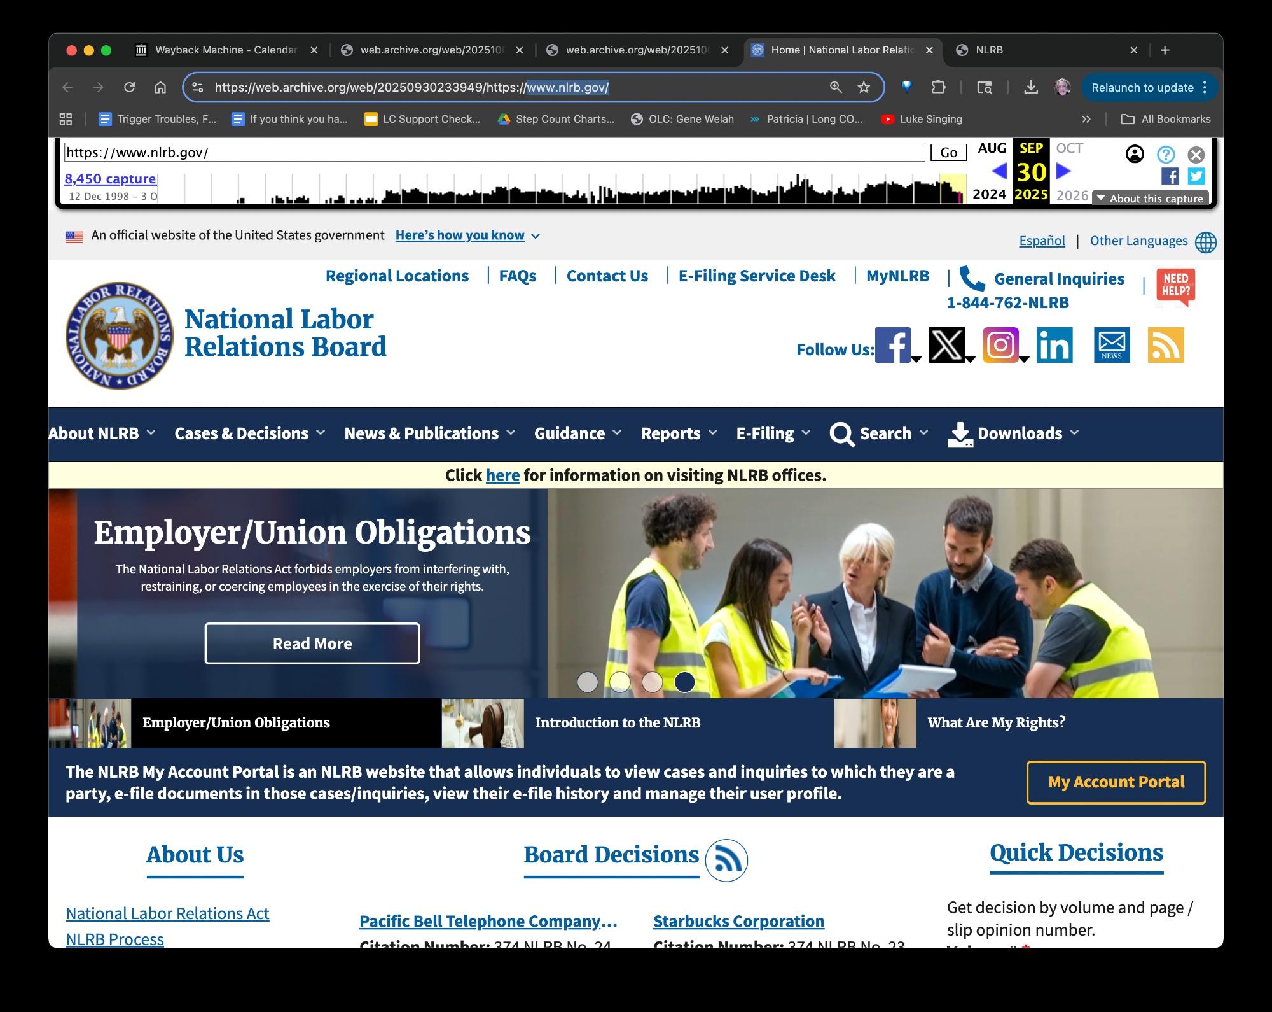
Task: Click the X (Twitter) follow icon
Action: click(946, 345)
